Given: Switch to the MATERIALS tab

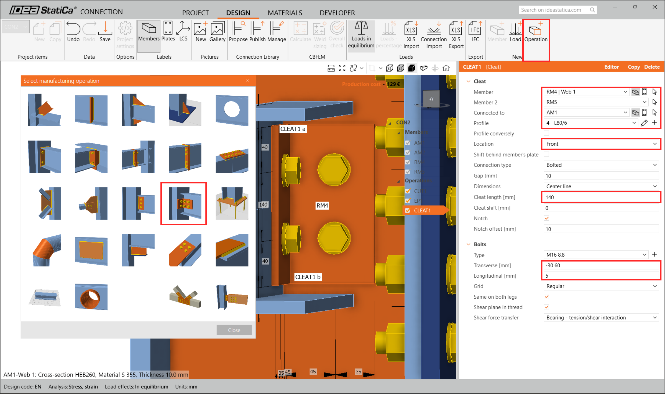Looking at the screenshot, I should pos(285,13).
